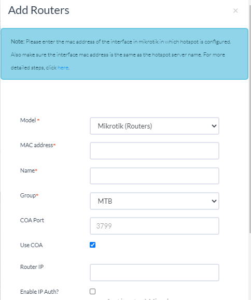Screen dimensions: 251x300
Task: Enable the IP Auth checkbox
Action: tap(92, 291)
